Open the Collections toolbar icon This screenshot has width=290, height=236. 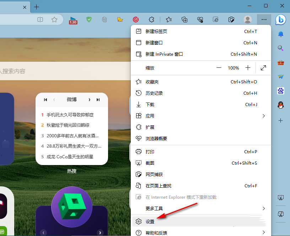click(x=184, y=20)
